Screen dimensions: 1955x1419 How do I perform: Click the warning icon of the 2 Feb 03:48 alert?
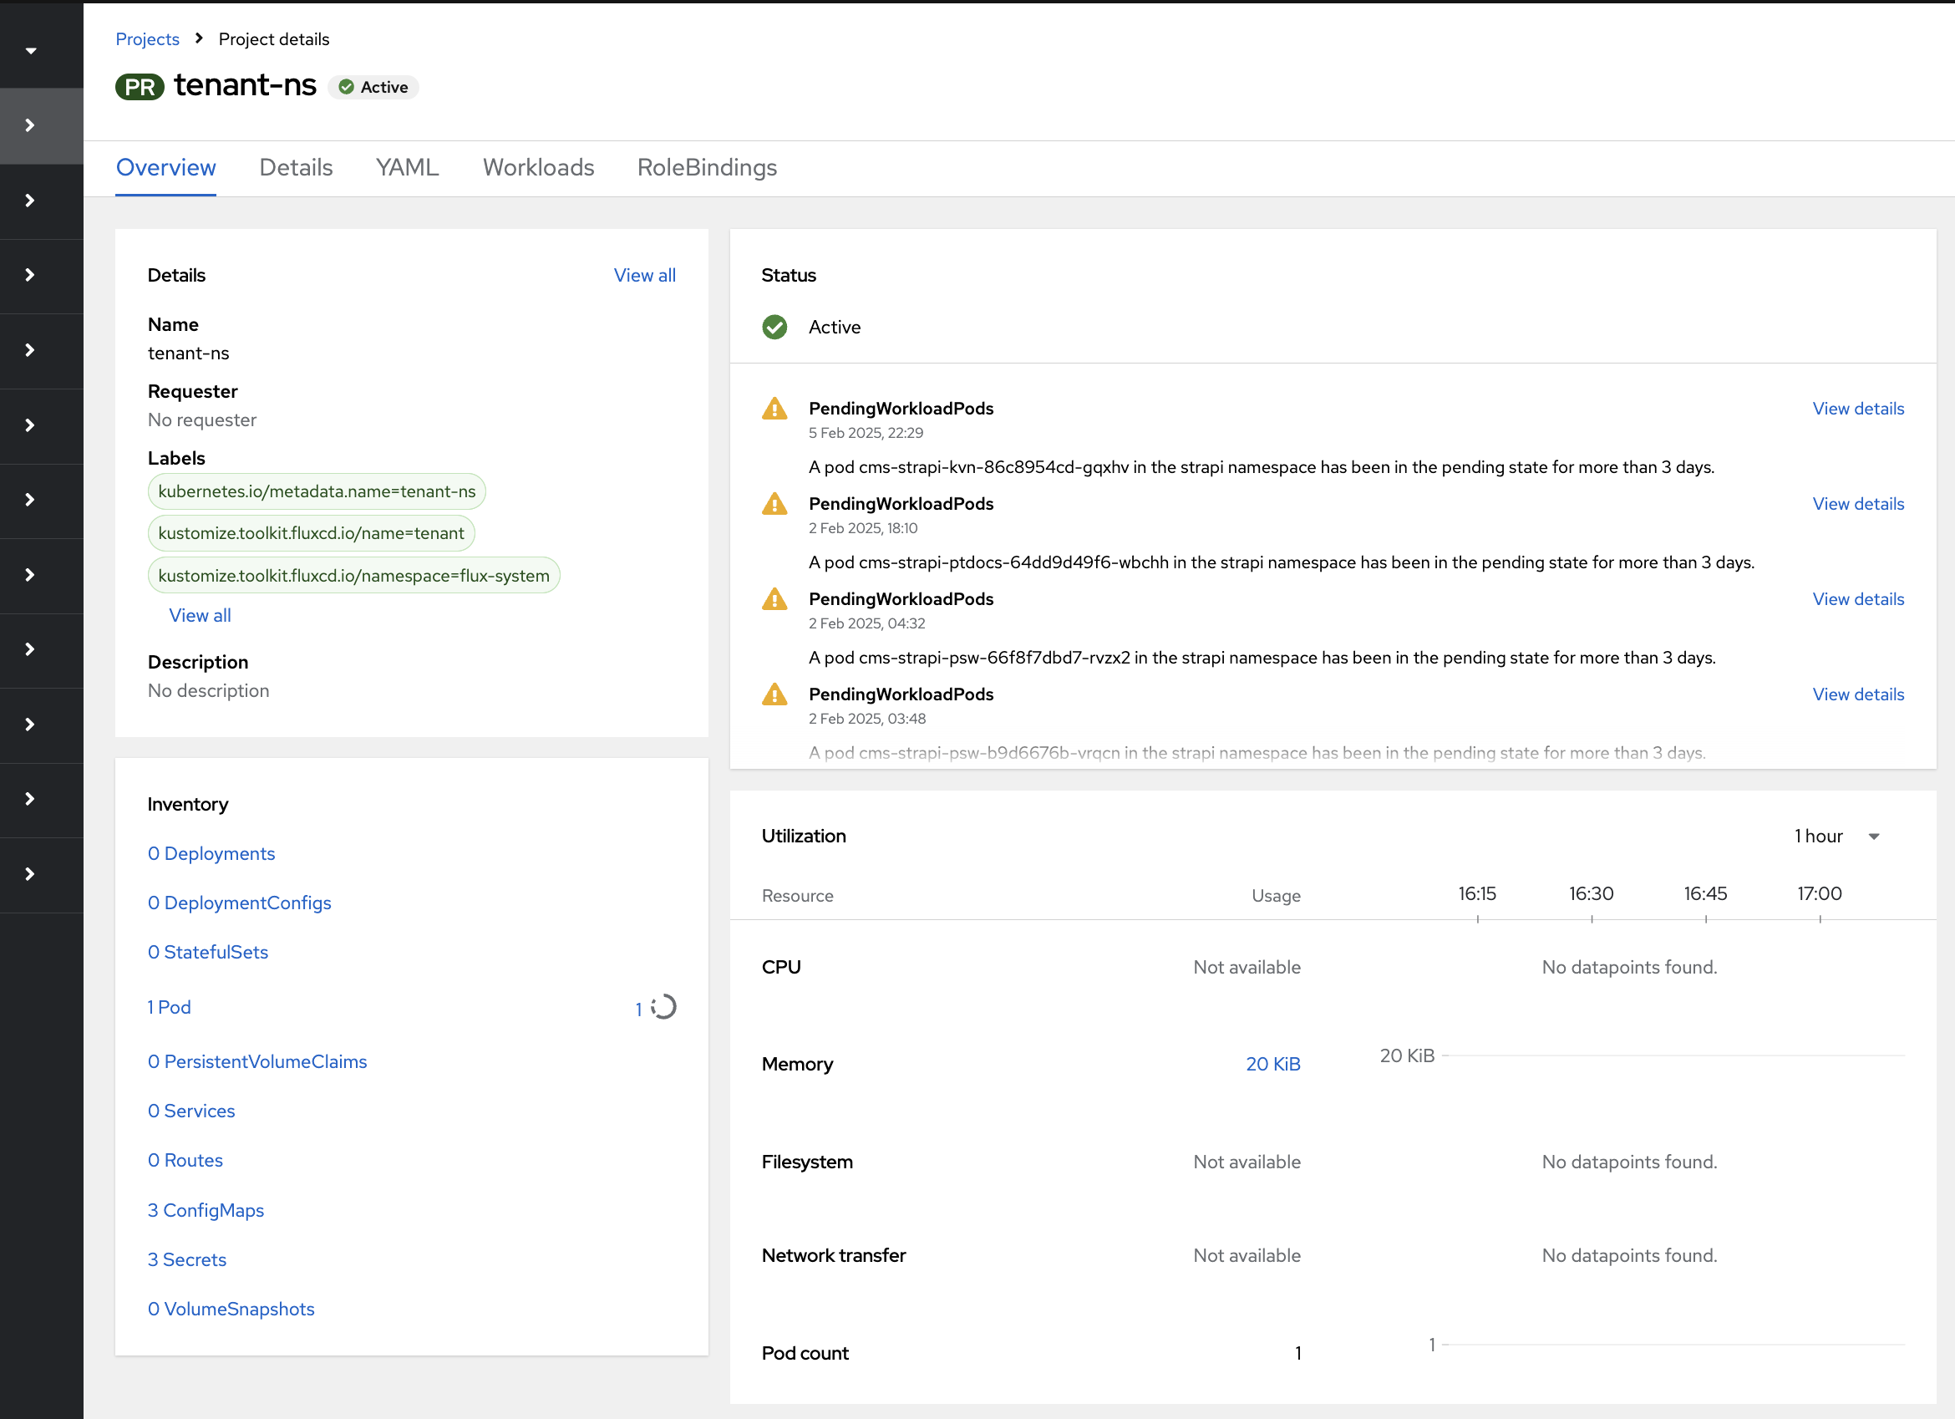coord(774,694)
